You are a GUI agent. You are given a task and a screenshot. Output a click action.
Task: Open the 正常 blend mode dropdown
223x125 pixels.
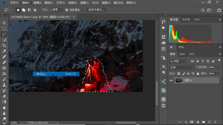point(181,67)
